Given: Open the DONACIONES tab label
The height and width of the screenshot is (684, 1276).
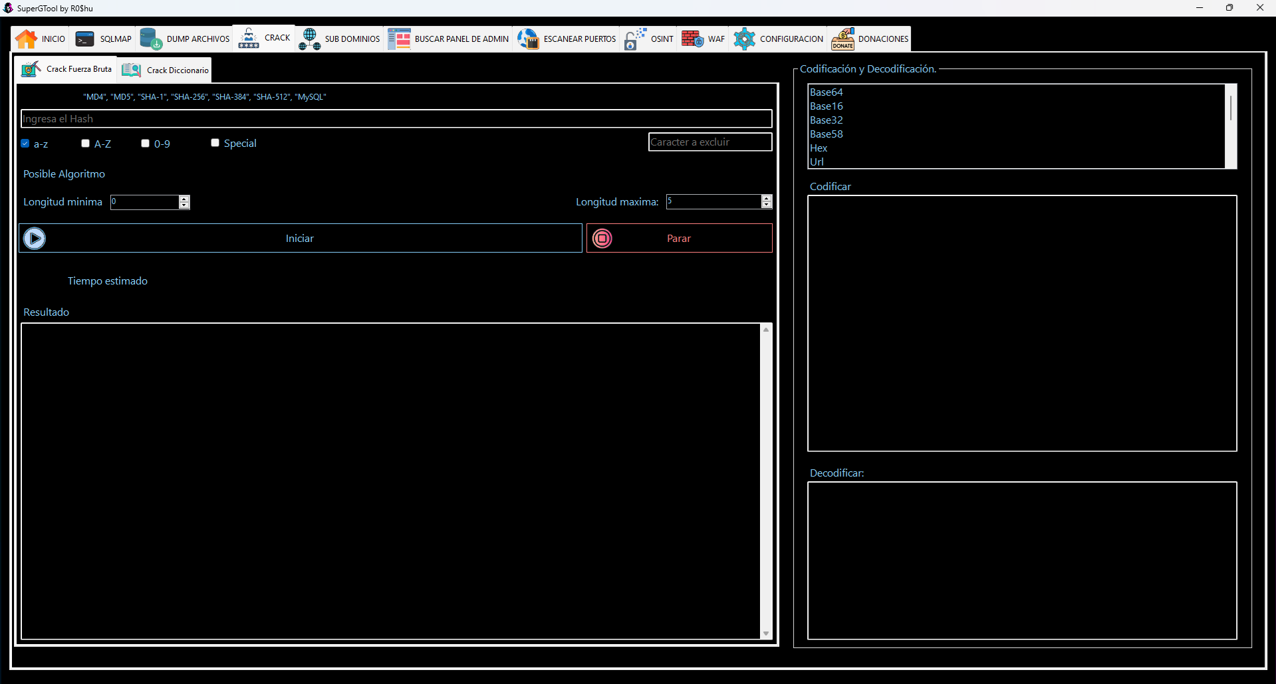Looking at the screenshot, I should 883,39.
